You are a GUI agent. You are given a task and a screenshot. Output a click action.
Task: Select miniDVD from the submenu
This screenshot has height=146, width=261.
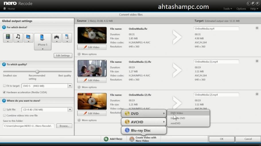tap(188, 123)
